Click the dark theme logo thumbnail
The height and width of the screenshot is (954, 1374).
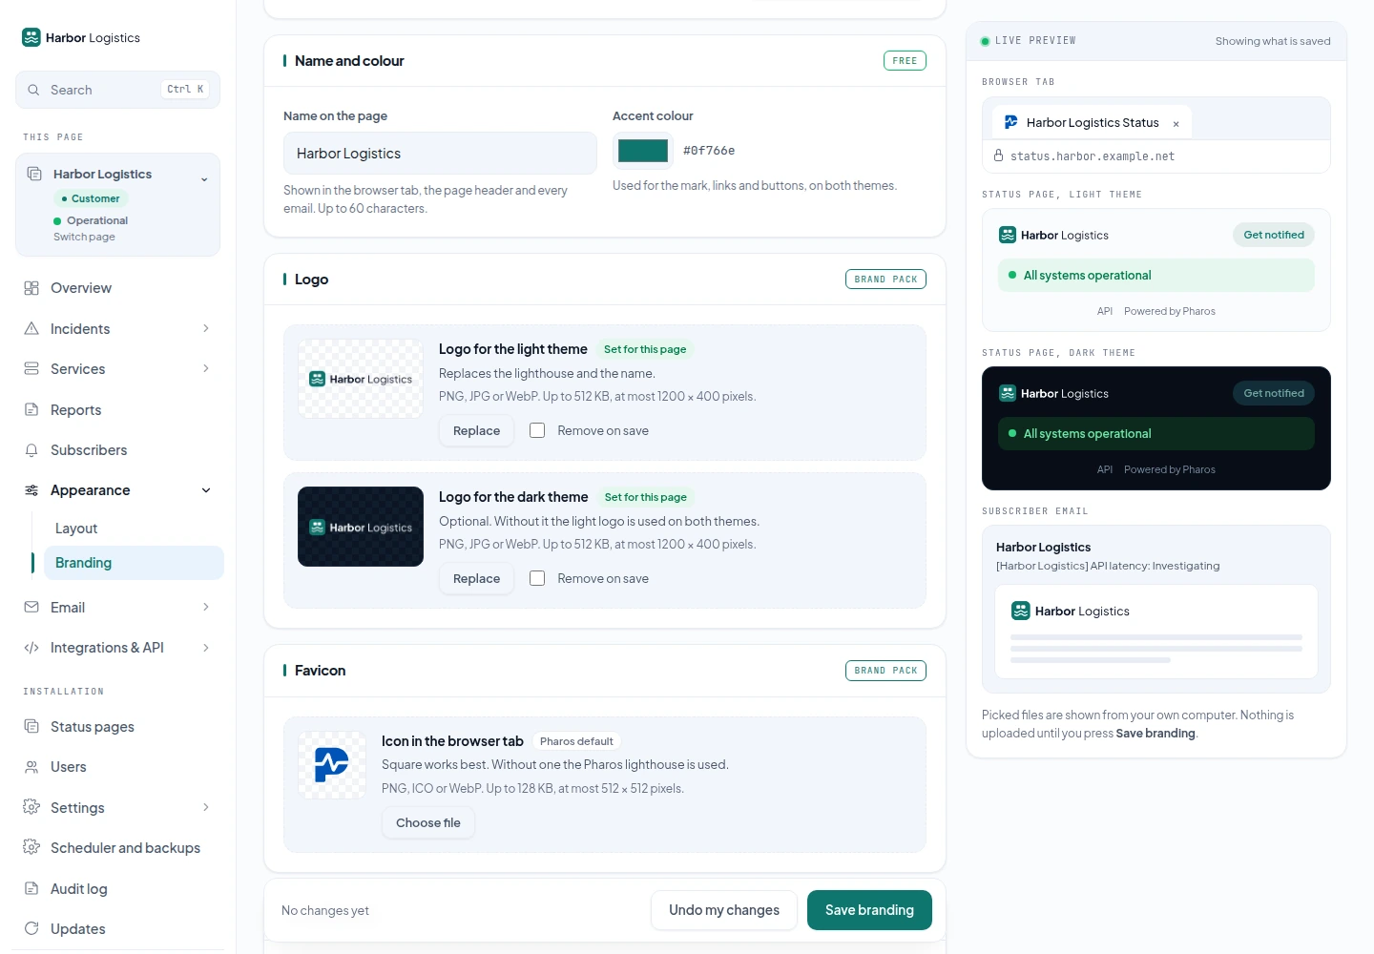[361, 527]
